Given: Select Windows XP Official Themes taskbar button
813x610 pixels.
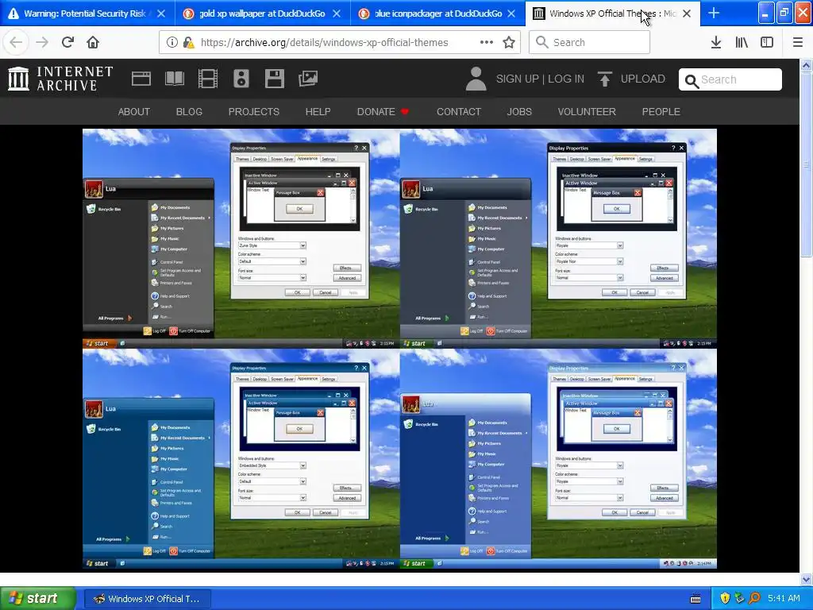Looking at the screenshot, I should [148, 599].
